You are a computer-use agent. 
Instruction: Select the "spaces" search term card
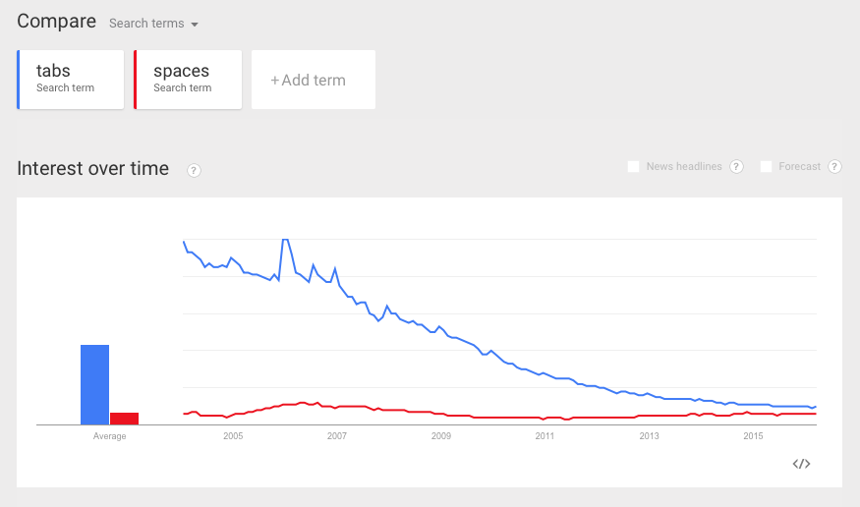[x=188, y=79]
